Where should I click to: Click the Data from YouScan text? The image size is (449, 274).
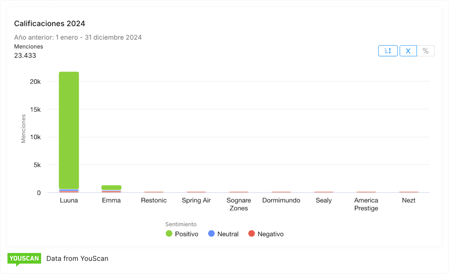[77, 259]
